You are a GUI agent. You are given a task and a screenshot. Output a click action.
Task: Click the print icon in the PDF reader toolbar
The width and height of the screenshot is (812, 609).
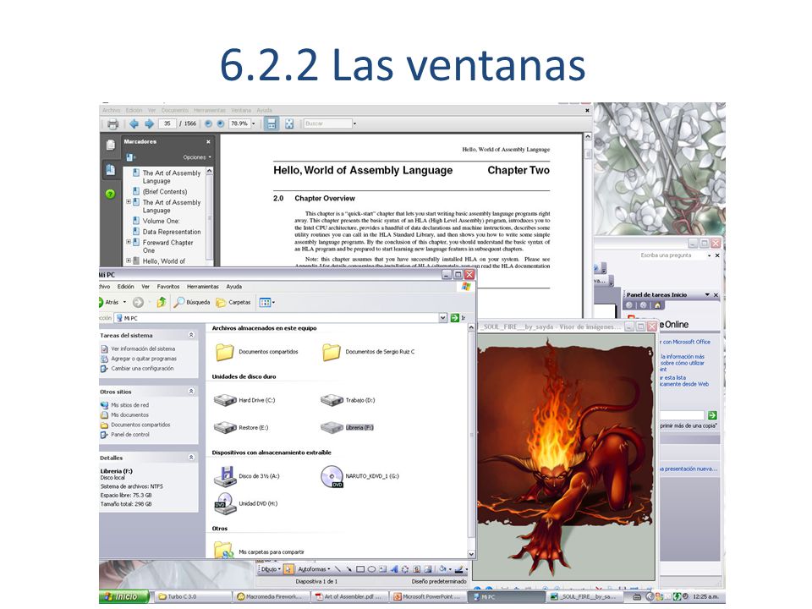point(112,123)
